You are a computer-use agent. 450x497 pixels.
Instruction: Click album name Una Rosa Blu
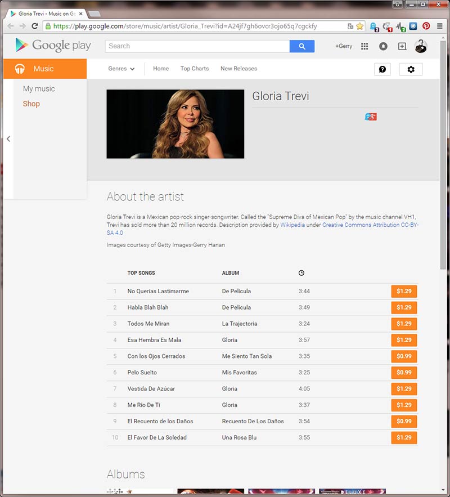(239, 437)
